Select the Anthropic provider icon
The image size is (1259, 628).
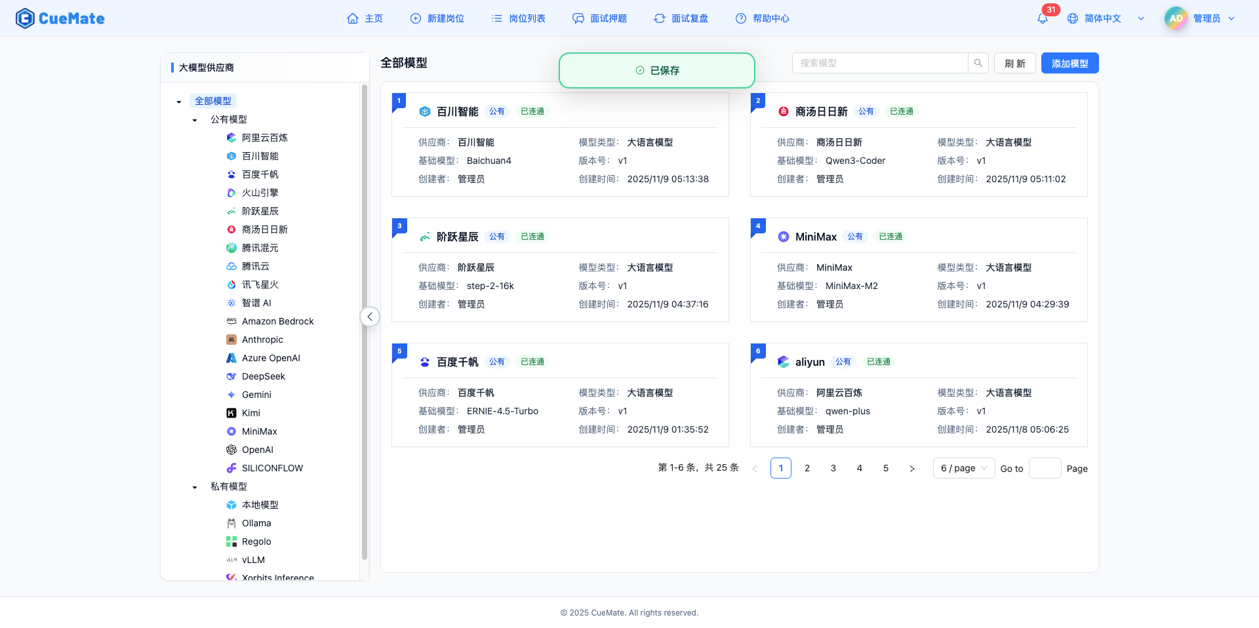point(231,340)
